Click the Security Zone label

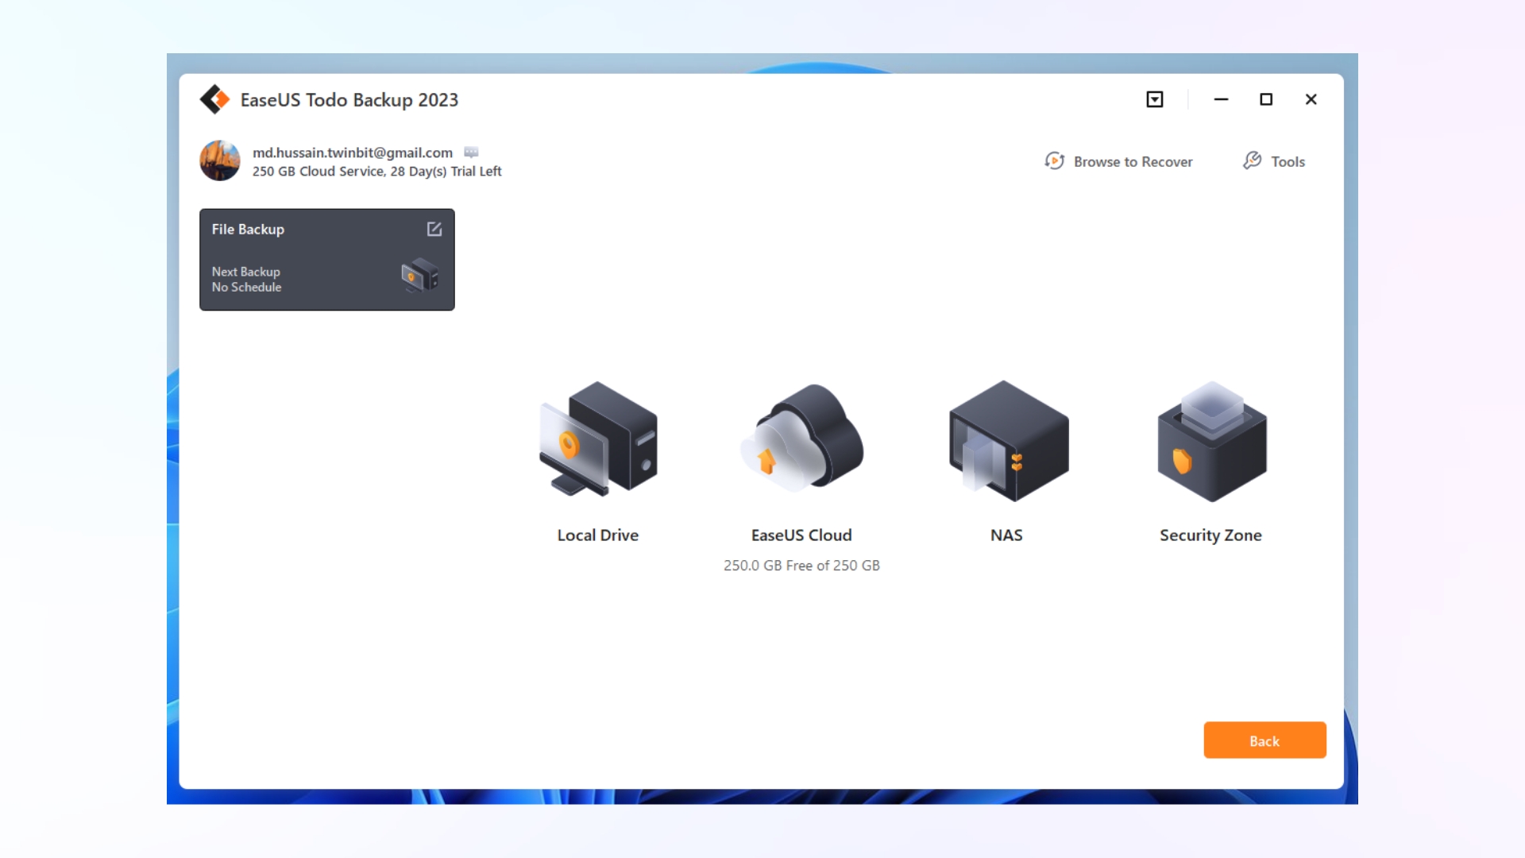1210,535
